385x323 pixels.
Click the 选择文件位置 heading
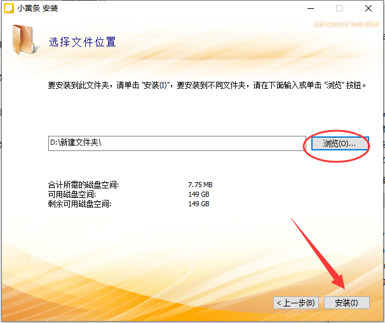click(82, 42)
